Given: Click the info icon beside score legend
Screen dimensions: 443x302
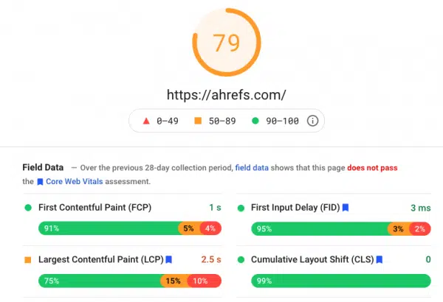Looking at the screenshot, I should coord(312,121).
